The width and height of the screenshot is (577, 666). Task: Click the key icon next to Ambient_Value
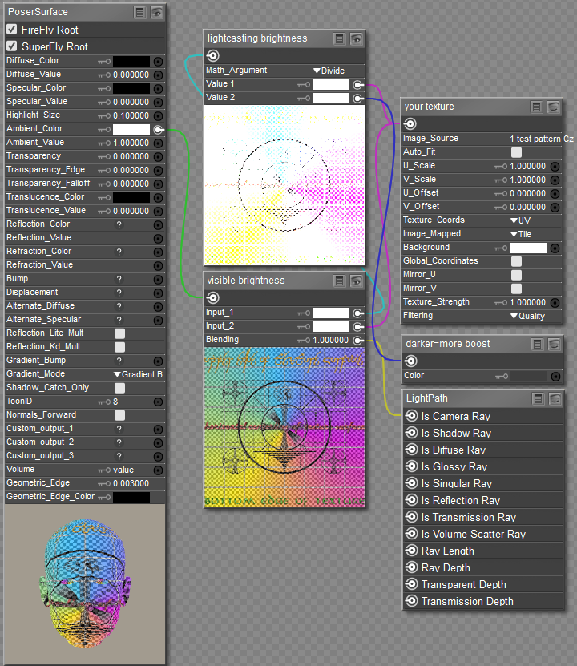pyautogui.click(x=103, y=143)
